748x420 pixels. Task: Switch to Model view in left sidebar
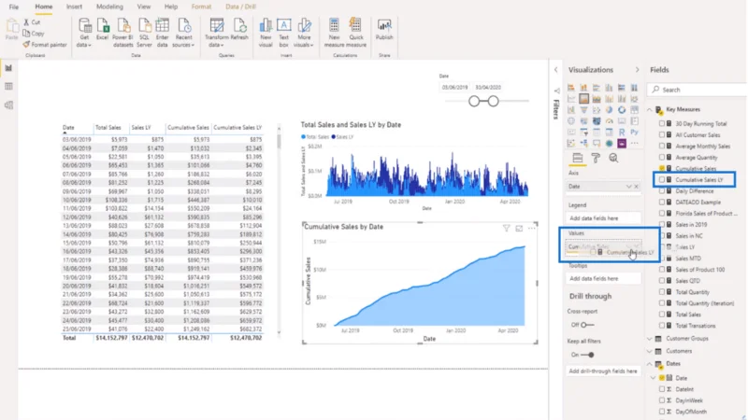(x=8, y=105)
